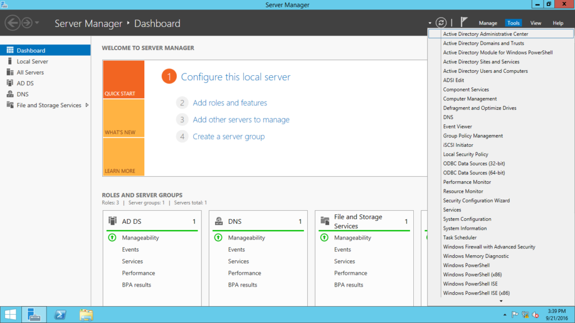Image resolution: width=575 pixels, height=323 pixels.
Task: Open the Windows Start button
Action: pyautogui.click(x=10, y=315)
